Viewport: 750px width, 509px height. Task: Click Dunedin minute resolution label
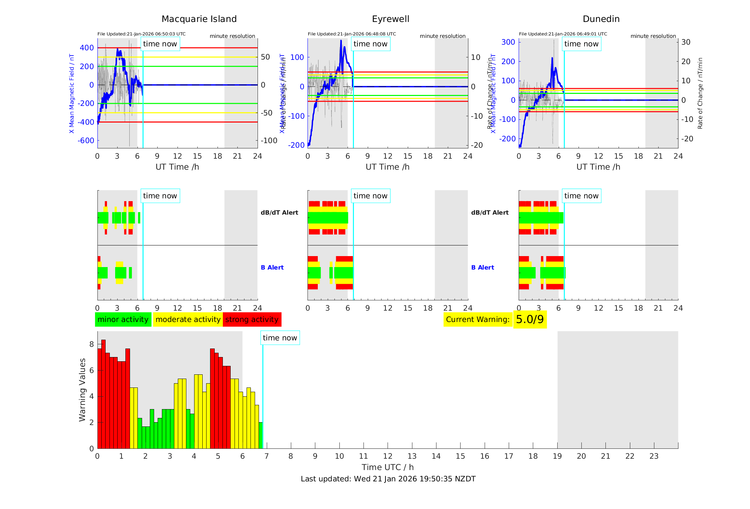click(x=653, y=36)
